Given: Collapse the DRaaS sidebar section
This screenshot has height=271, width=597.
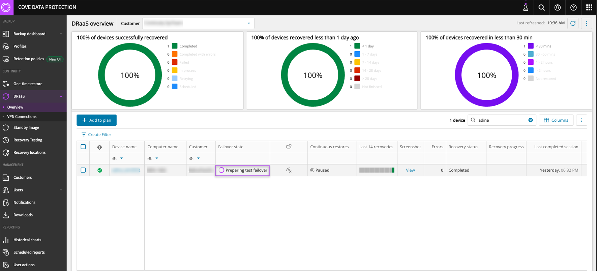Looking at the screenshot, I should coord(61,96).
